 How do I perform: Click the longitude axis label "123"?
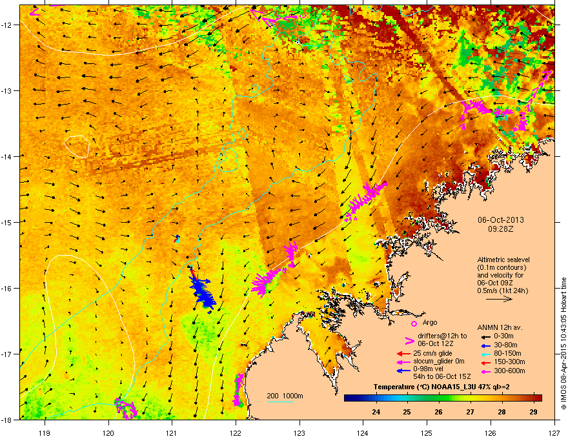[x=299, y=433]
